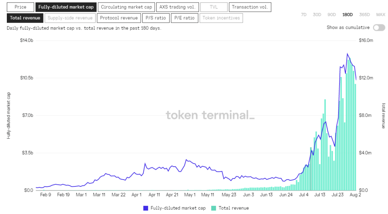The height and width of the screenshot is (214, 388).
Task: Click the Jun 3 date label
Action: [x=249, y=195]
